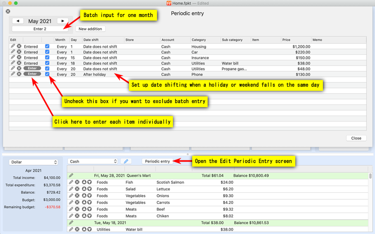Click the Account column header
Screen dimensions: 375x234
(x=175, y=40)
